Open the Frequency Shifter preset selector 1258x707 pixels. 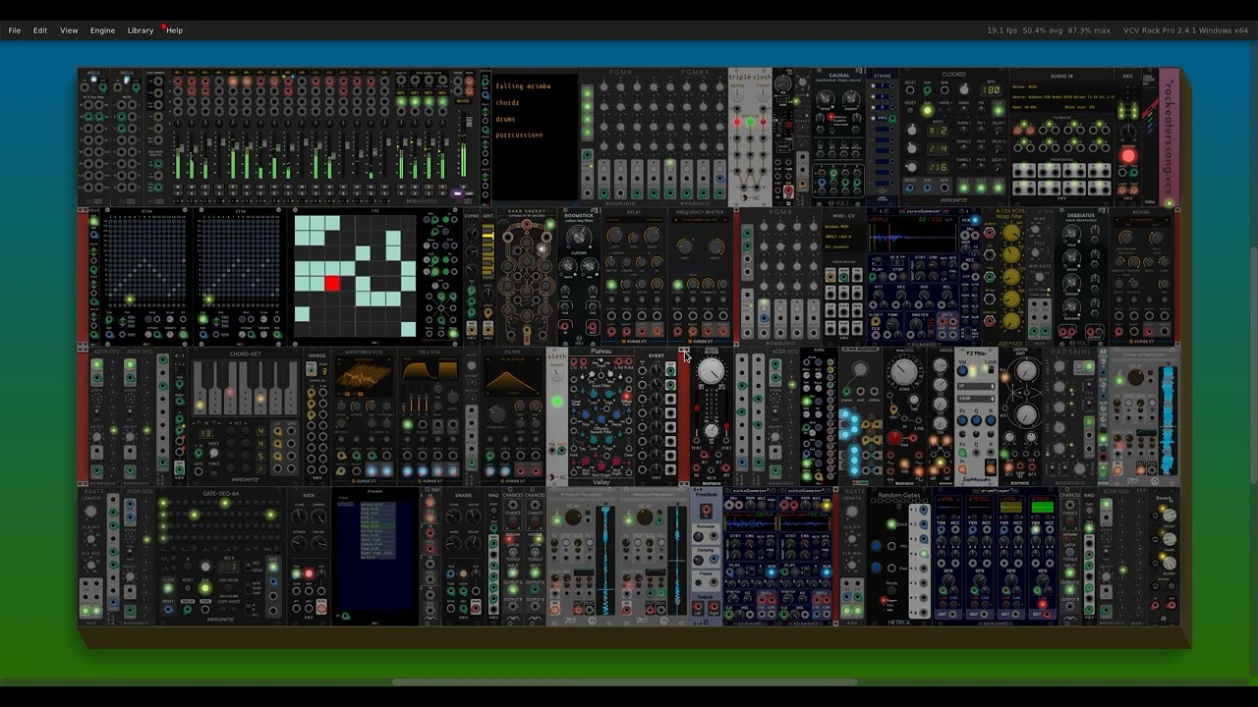[x=700, y=218]
